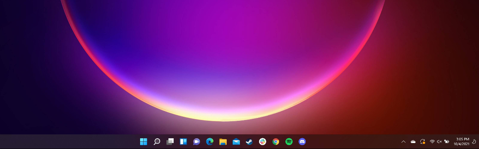The image size is (479, 149).
Task: Open OneDrive cloud tray icon
Action: tap(413, 141)
